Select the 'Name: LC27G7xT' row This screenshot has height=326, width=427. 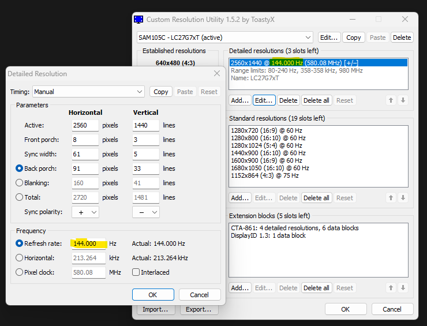click(x=319, y=78)
